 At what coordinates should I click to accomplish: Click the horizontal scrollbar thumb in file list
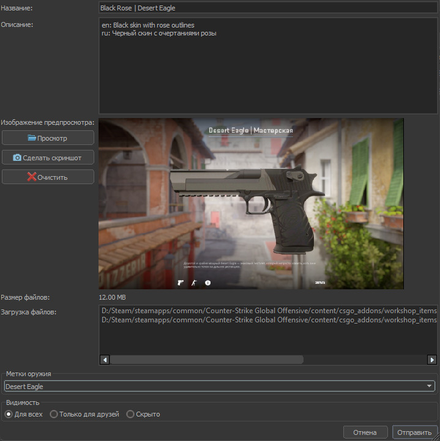coord(207,360)
